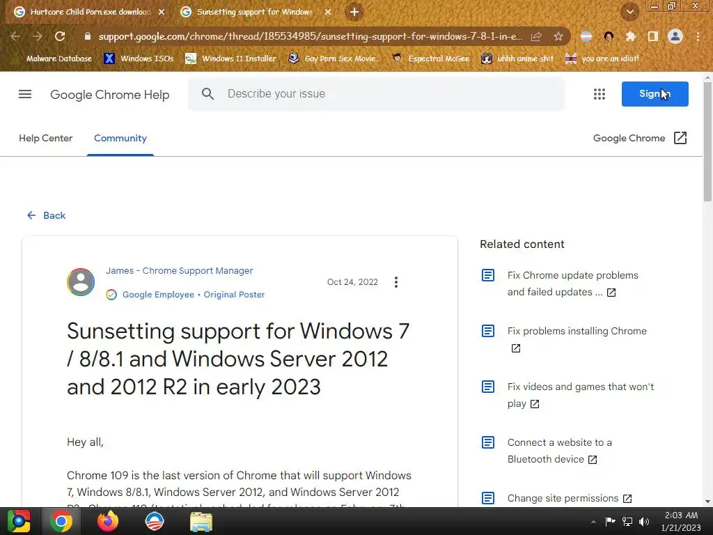Click the address bar URL
713x535 pixels.
[x=310, y=36]
